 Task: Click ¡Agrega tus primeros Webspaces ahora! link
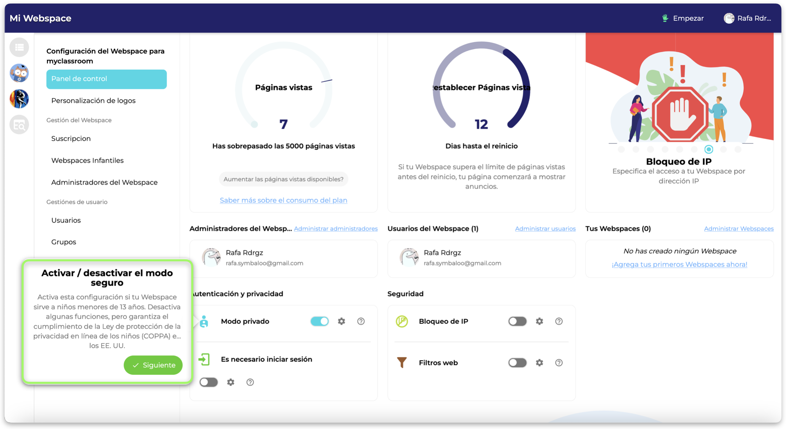pos(679,265)
